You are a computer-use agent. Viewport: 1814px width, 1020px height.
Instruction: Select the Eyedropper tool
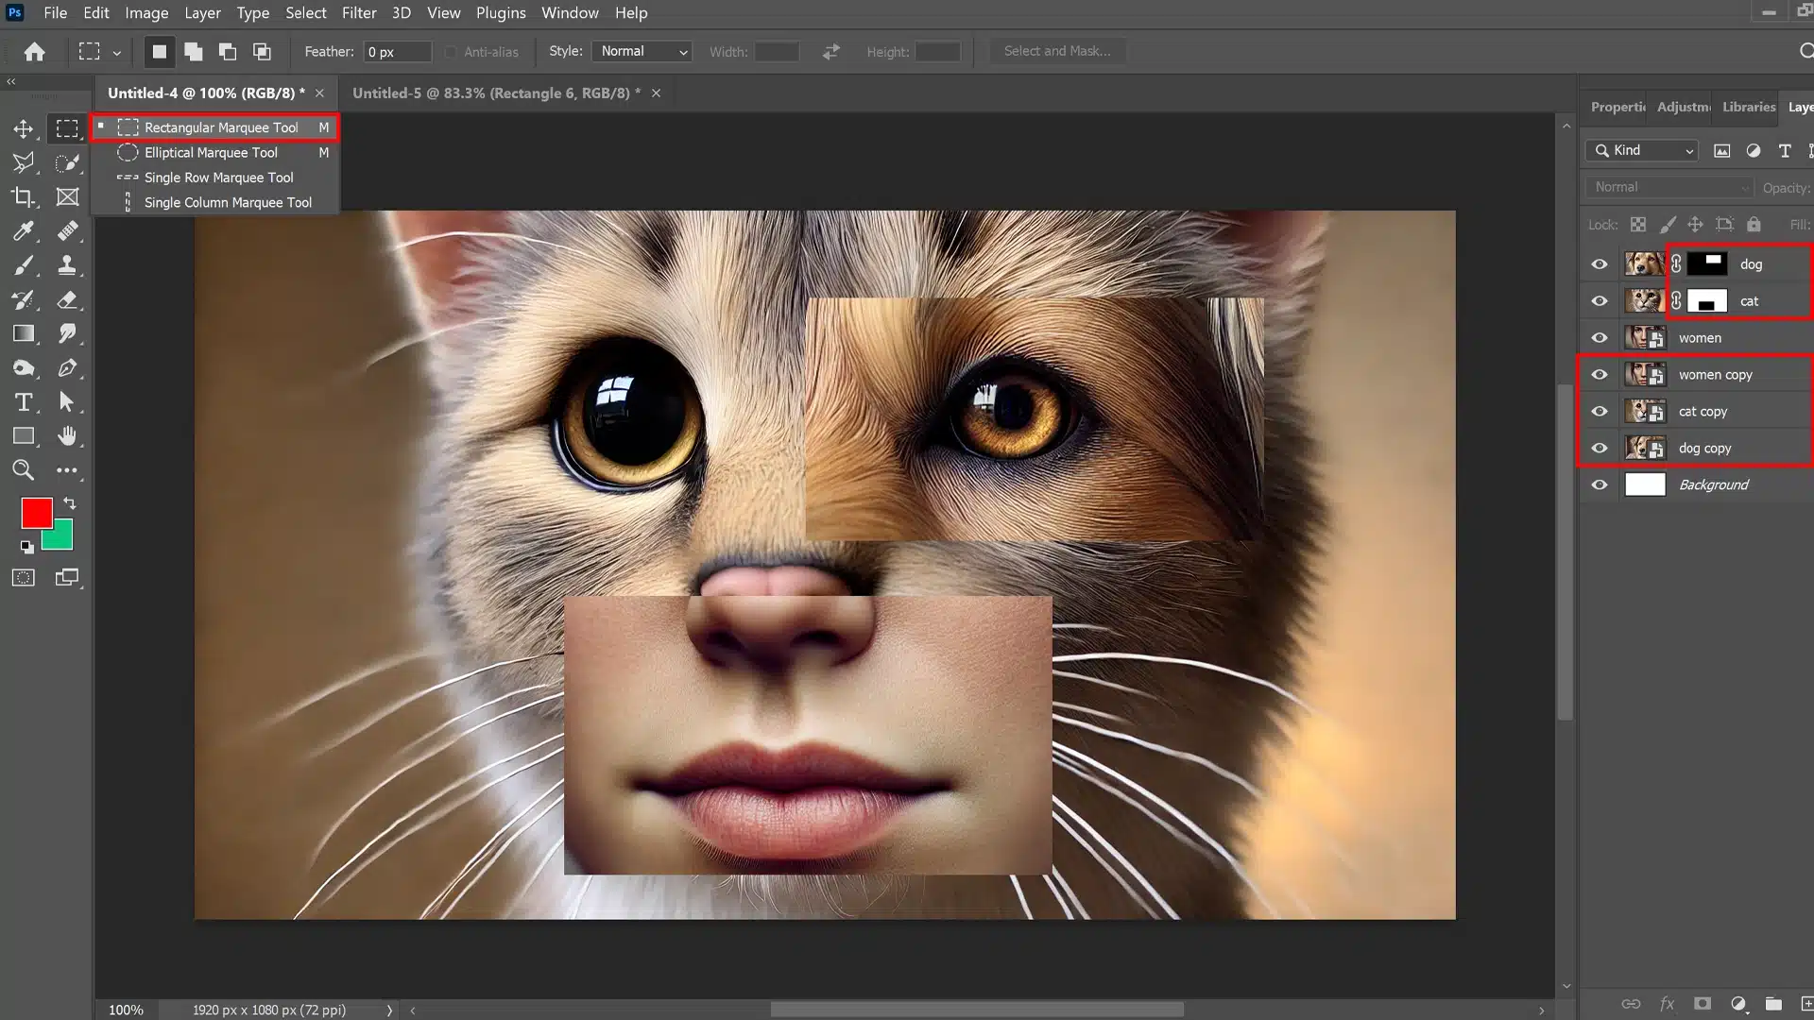click(24, 230)
